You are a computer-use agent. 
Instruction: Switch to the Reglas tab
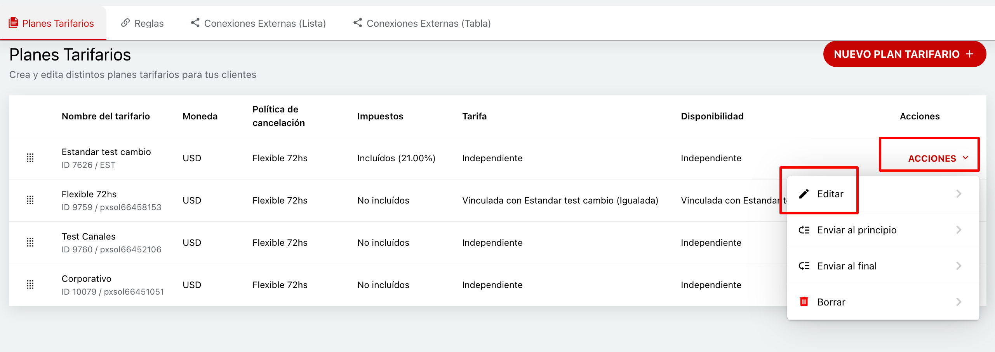pos(149,23)
